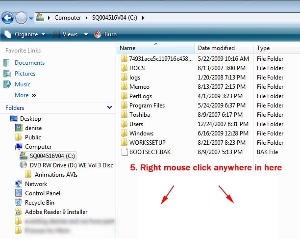
Task: Click the Forward navigation arrow button
Action: point(21,18)
